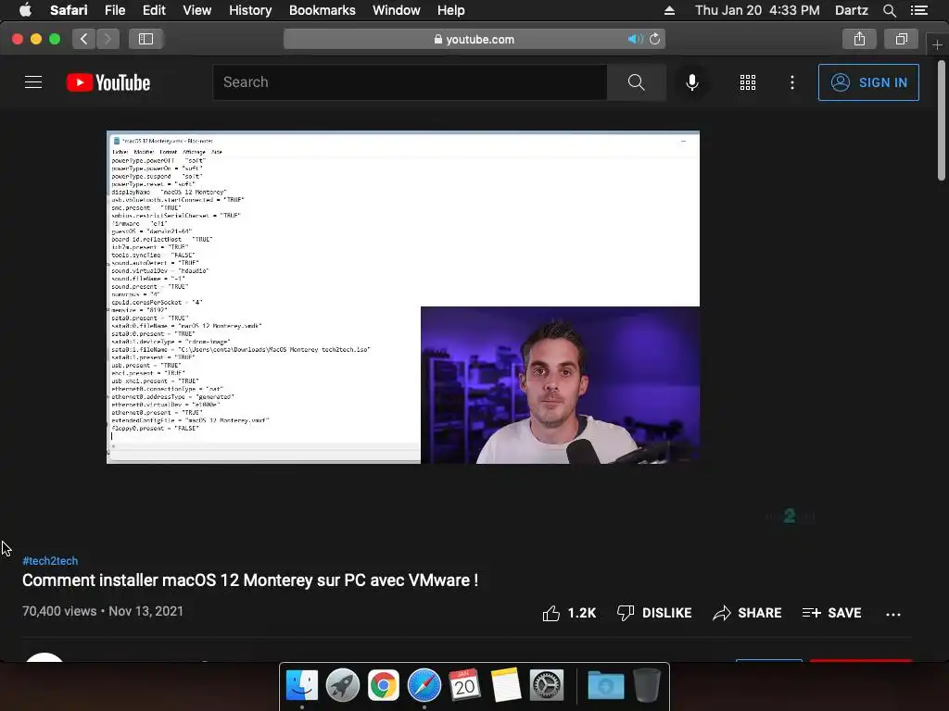Focus the YouTube Search input field

coord(410,82)
